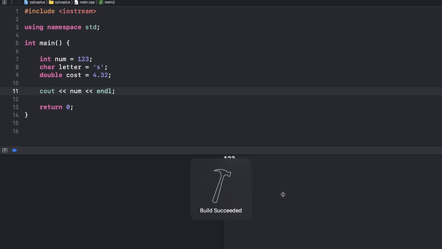Screen dimensions: 442x249
Task: Open the main() symbol jump dropdown
Action: 109,2
